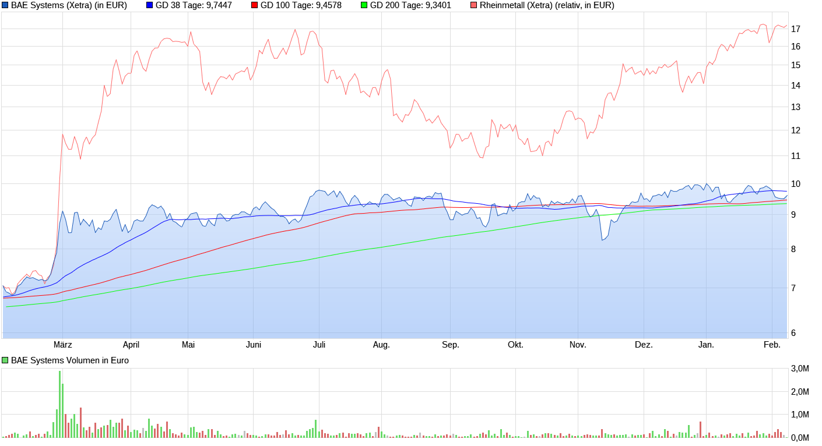Click the blue BAE Systems legend swatch
Viewport: 822px width, 446px height.
pyautogui.click(x=5, y=5)
